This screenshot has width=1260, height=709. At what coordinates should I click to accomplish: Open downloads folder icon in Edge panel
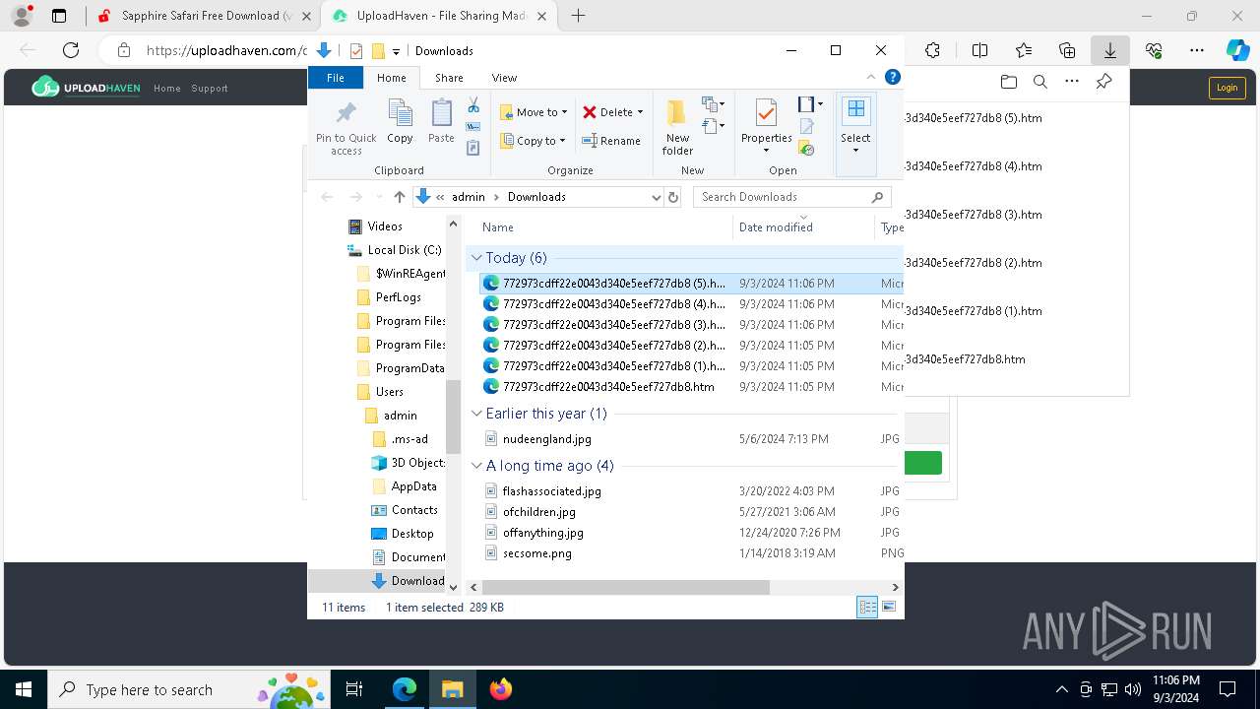(1008, 82)
